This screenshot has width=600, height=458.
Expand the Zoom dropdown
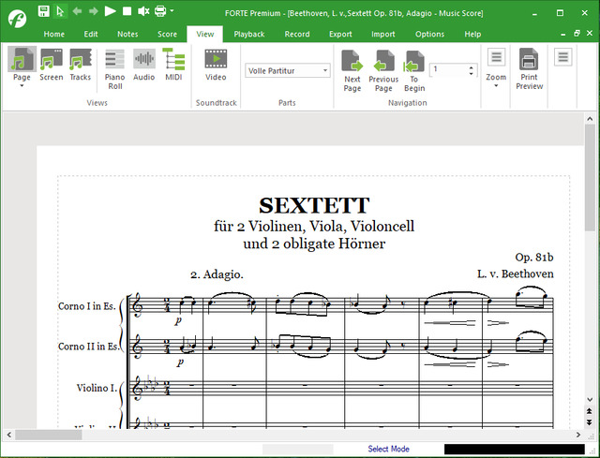[496, 86]
